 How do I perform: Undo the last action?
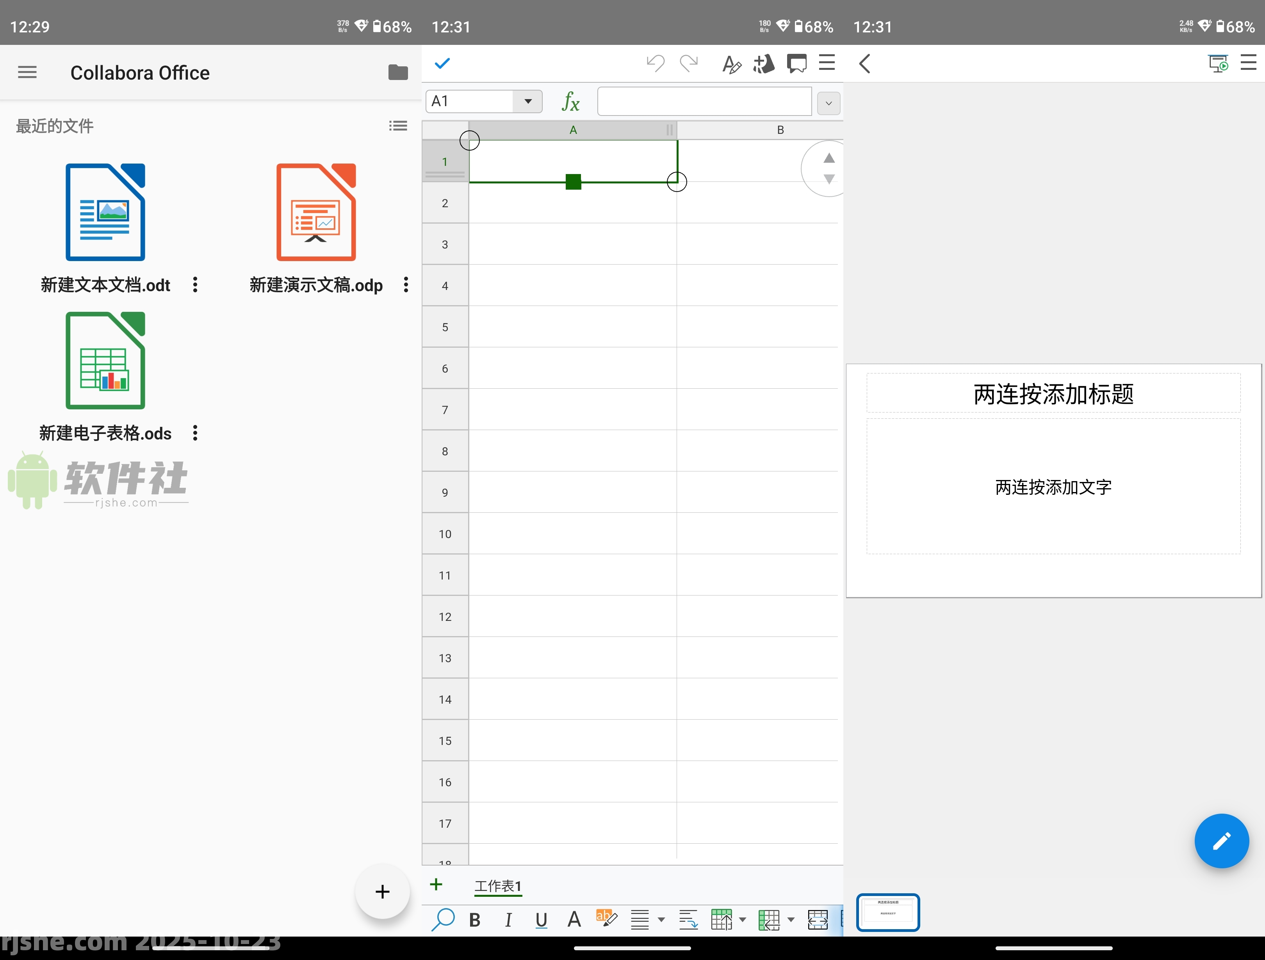point(656,64)
